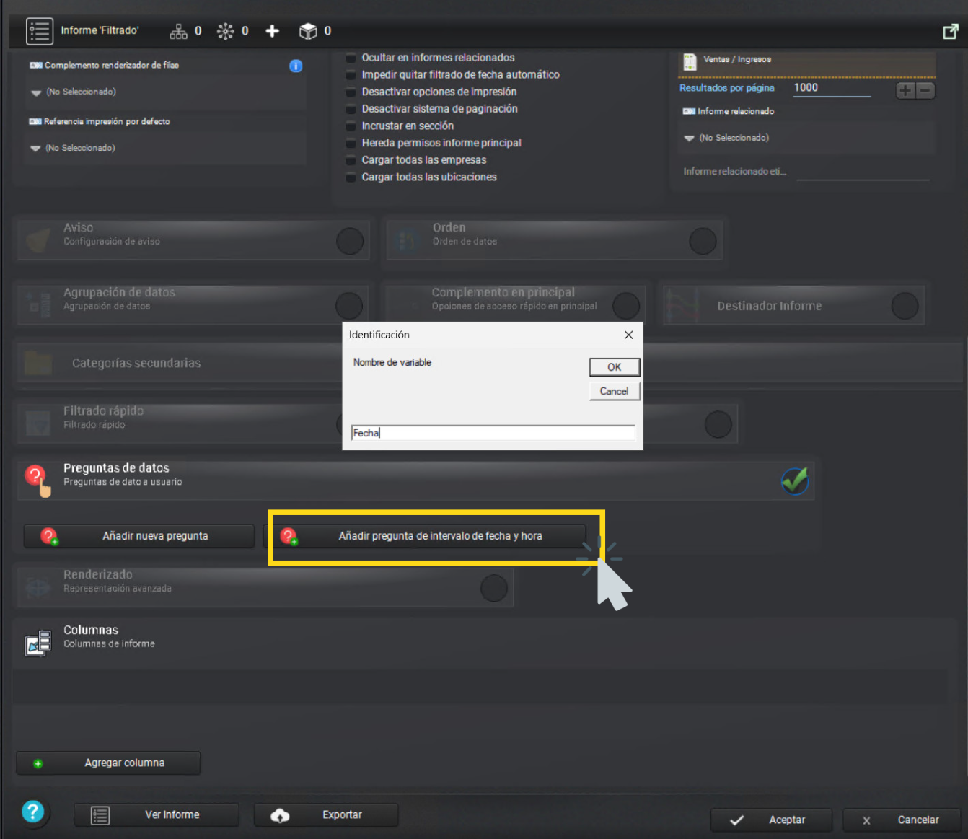
Task: Click Añadir nueva pregunta button
Action: [139, 536]
